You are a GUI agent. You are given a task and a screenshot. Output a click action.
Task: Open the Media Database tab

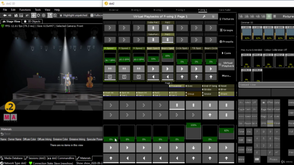pos(11,158)
